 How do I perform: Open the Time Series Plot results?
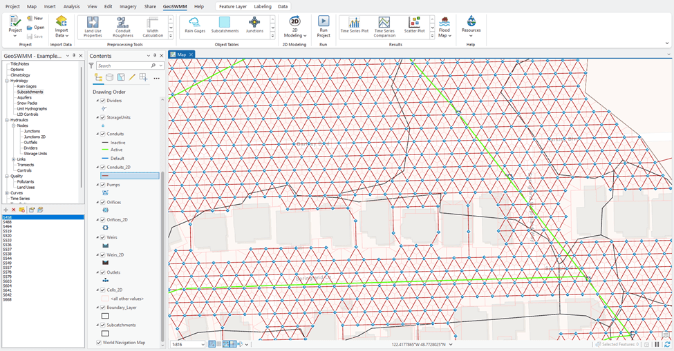coord(354,26)
